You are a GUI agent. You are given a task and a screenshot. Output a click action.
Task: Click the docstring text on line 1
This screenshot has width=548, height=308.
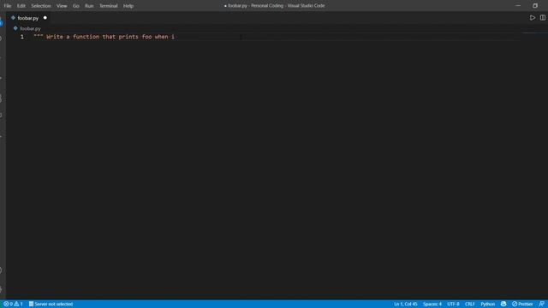click(x=104, y=37)
